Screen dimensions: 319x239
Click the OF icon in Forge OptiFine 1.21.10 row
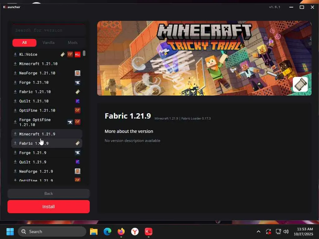(x=78, y=122)
